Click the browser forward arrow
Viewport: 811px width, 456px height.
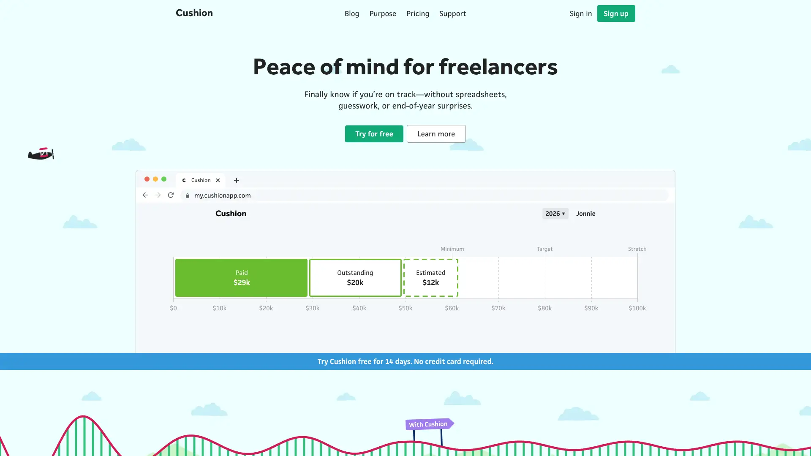click(x=158, y=195)
